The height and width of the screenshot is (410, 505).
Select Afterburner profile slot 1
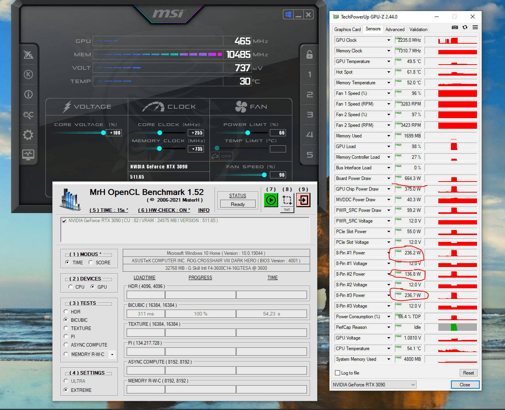(x=310, y=74)
